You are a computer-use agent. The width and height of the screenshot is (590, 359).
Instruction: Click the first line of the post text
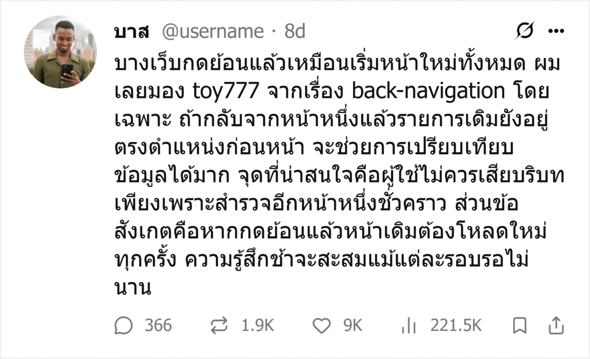coord(338,63)
